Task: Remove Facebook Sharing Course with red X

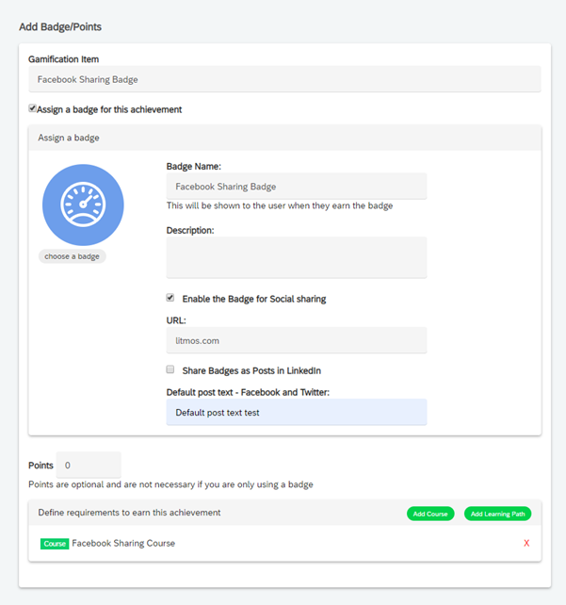Action: pos(526,543)
